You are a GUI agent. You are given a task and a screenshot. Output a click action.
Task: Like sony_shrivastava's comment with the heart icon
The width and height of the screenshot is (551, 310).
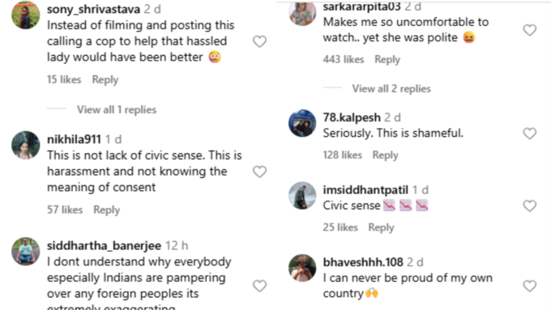259,41
